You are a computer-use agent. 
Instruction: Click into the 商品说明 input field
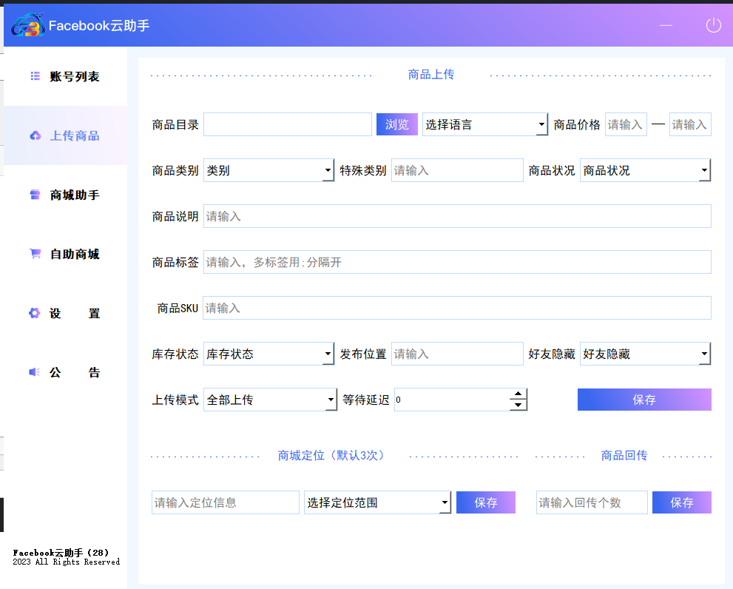(x=457, y=217)
